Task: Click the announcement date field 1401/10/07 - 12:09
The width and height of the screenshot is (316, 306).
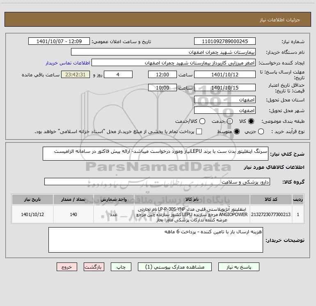Action: coord(59,41)
